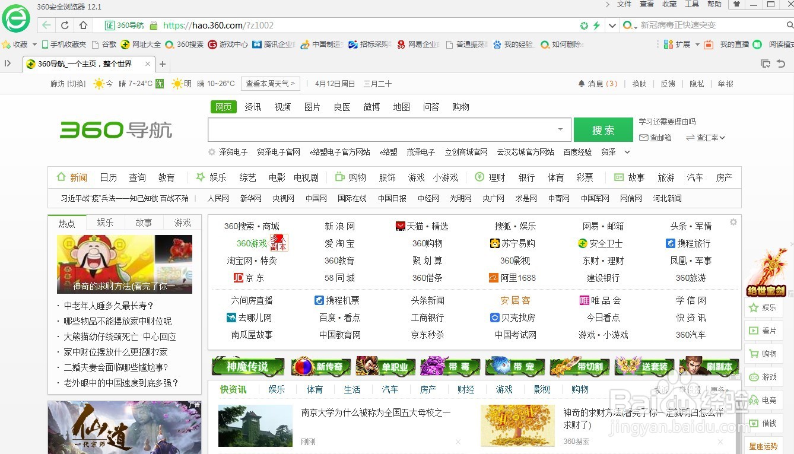The height and width of the screenshot is (454, 794).
Task: Open the 京东 JD site link
Action: pyautogui.click(x=249, y=278)
